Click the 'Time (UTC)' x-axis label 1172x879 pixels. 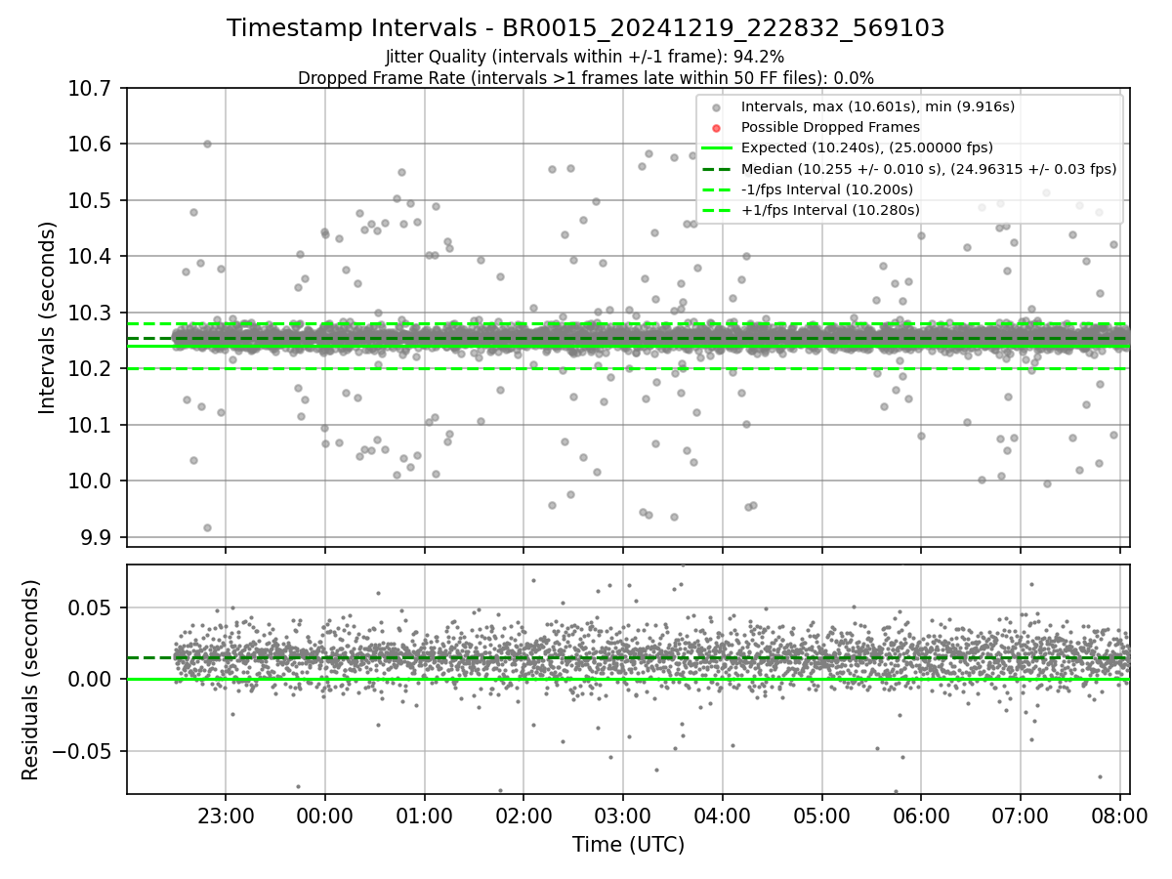(x=628, y=844)
